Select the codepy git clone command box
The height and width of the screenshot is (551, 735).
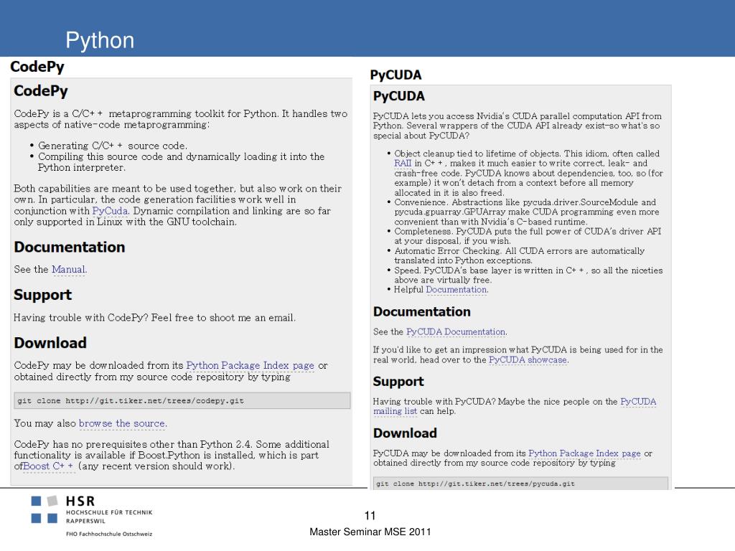182,400
